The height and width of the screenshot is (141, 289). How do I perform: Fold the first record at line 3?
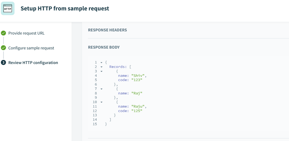102,71
